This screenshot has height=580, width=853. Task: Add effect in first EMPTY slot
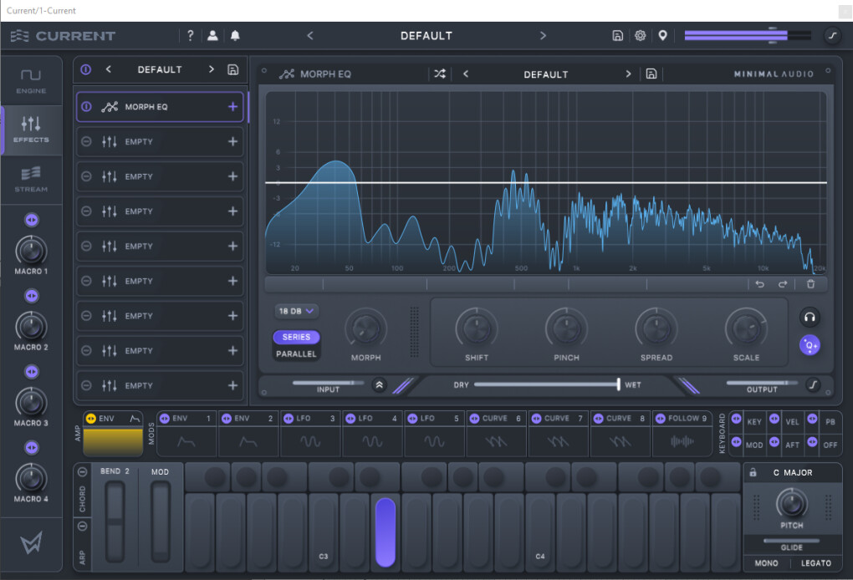point(232,141)
